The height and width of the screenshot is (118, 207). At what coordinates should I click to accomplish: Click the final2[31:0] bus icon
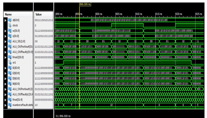point(10,57)
